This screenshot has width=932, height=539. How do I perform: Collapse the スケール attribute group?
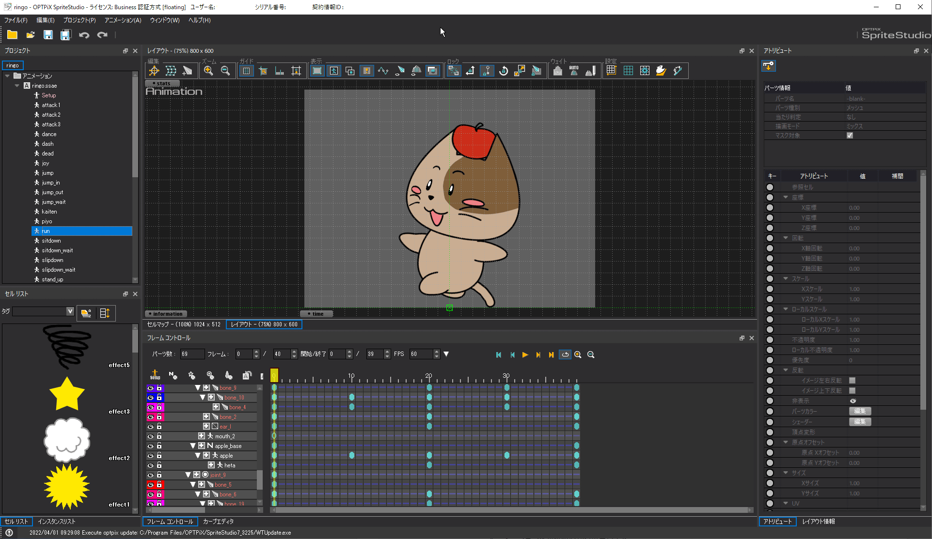tap(786, 279)
